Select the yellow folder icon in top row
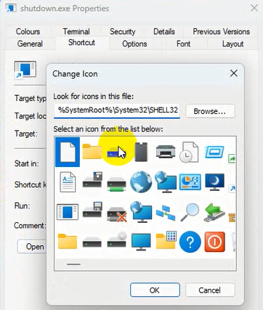Screen dimensions: 263x310 coord(92,152)
